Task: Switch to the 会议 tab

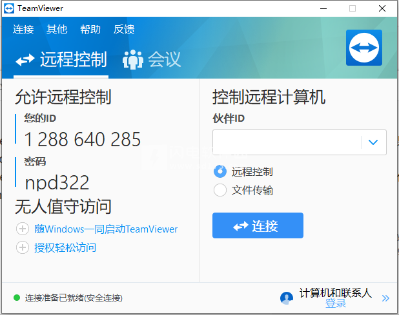Action: point(152,60)
